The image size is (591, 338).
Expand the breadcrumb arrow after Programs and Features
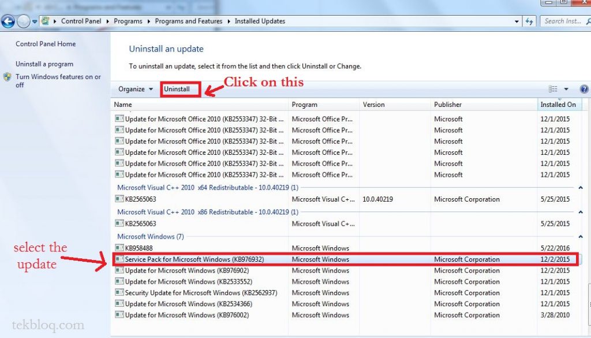tap(229, 21)
